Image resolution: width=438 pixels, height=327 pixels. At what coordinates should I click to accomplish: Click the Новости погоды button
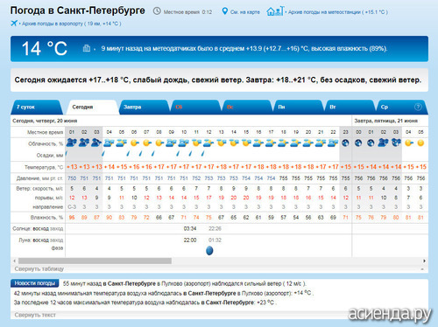[x=35, y=283]
